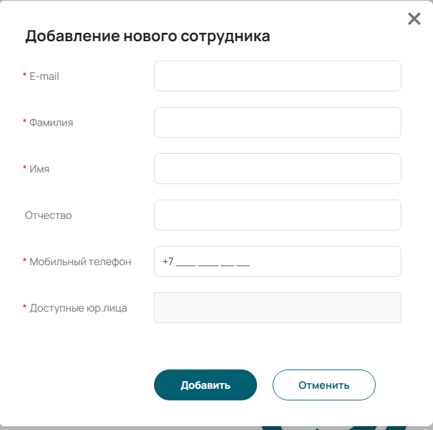Click the Доступные юр.лица label
433x430 pixels.
coord(79,308)
